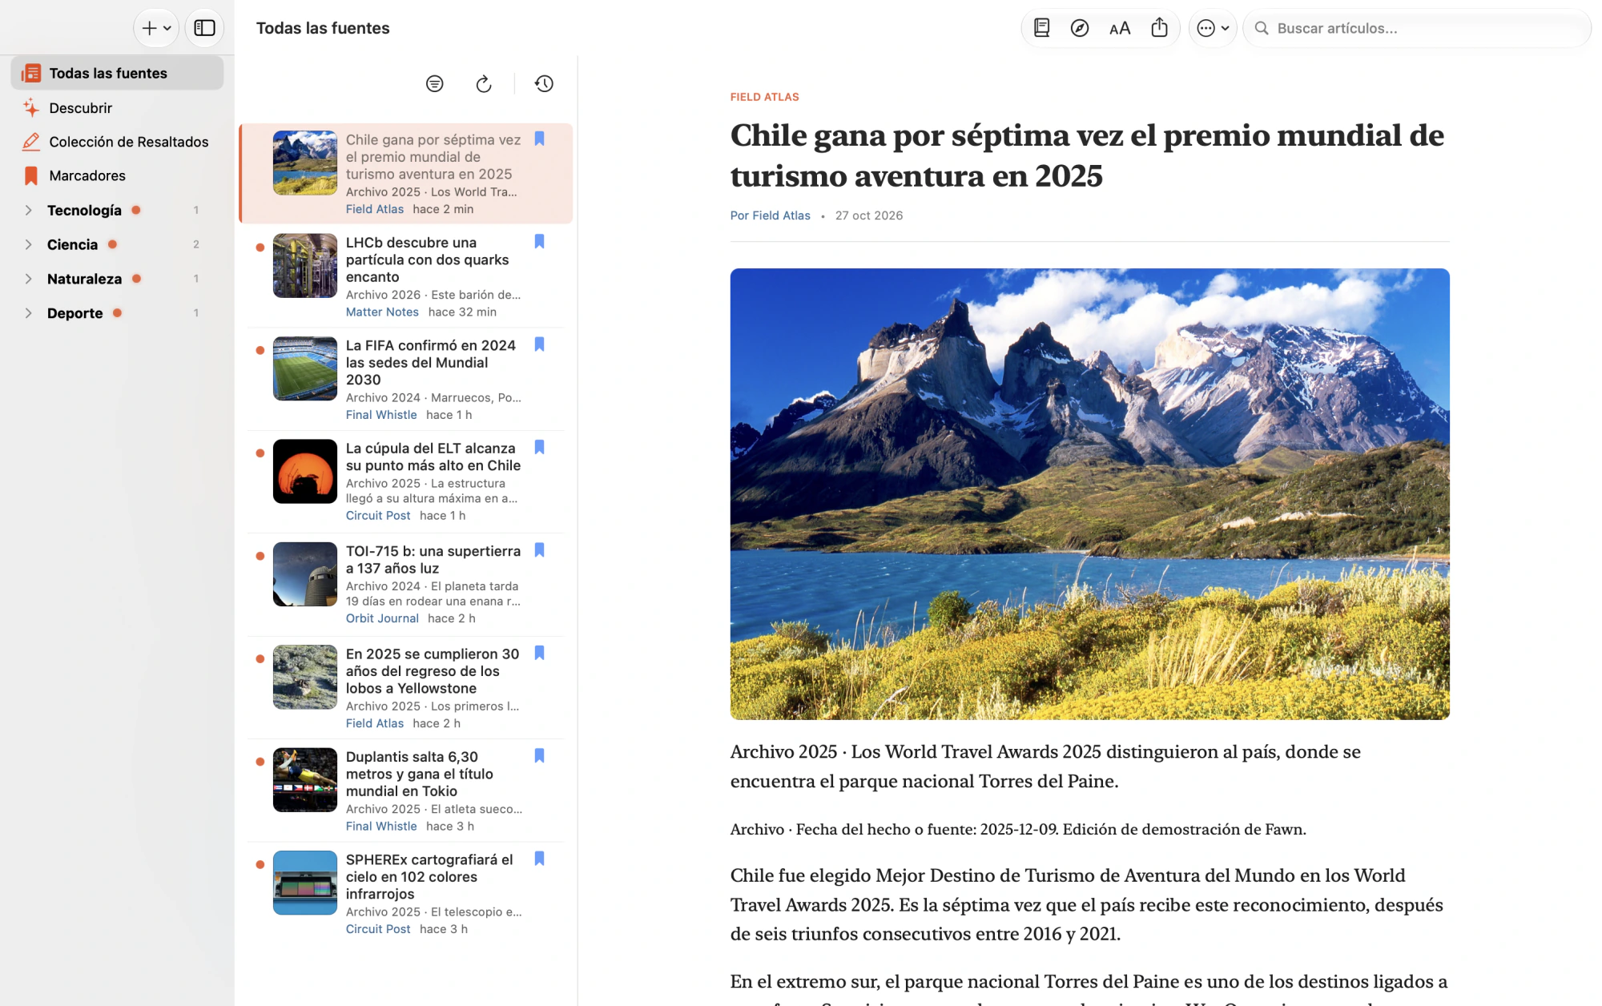
Task: Expand the Naturaleza folder chevron
Action: pos(28,279)
